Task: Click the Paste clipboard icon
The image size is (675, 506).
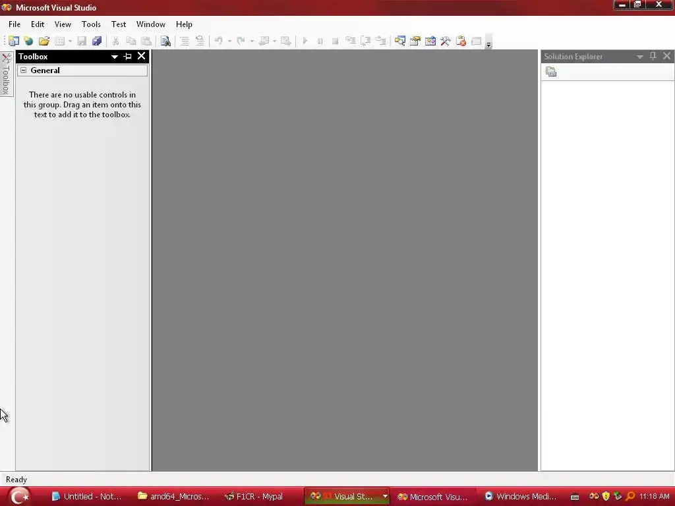Action: [146, 41]
